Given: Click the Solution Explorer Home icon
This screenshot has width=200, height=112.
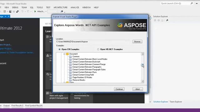Looking at the screenshot, I should (x=162, y=20).
